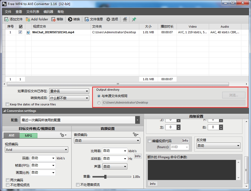
Task: Click the Info button under FFmpeg parameters
Action: [153, 184]
